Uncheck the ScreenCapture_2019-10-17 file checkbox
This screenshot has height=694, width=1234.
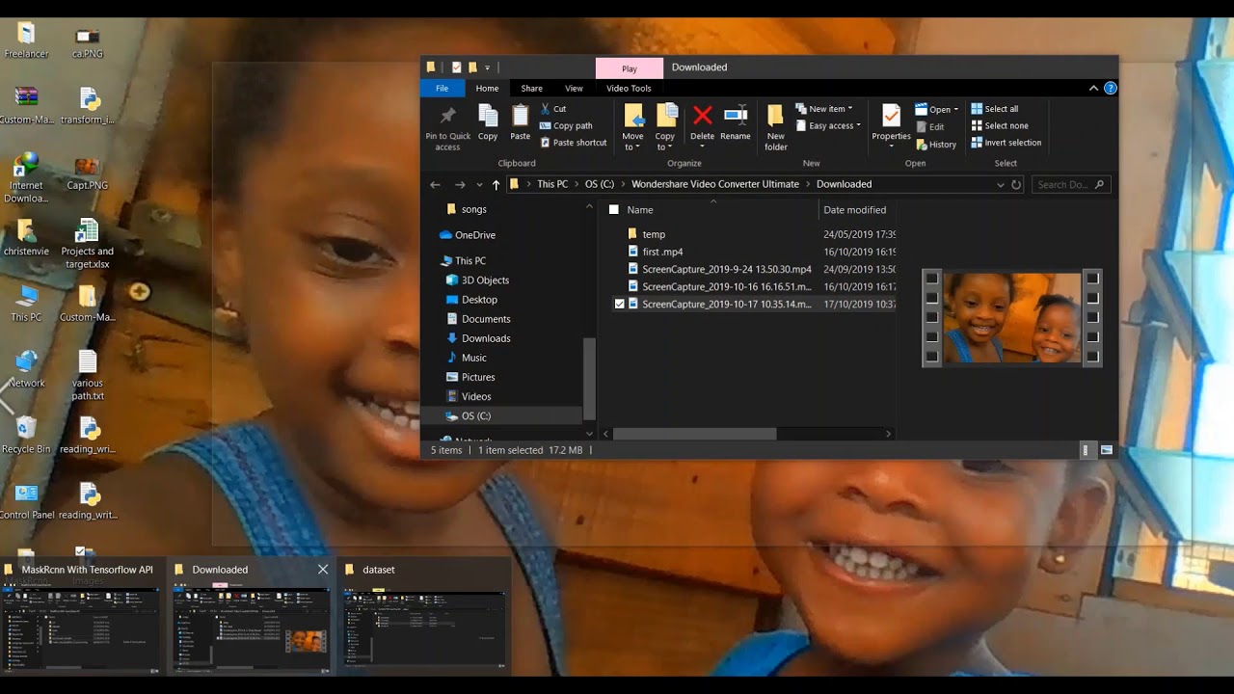click(619, 304)
